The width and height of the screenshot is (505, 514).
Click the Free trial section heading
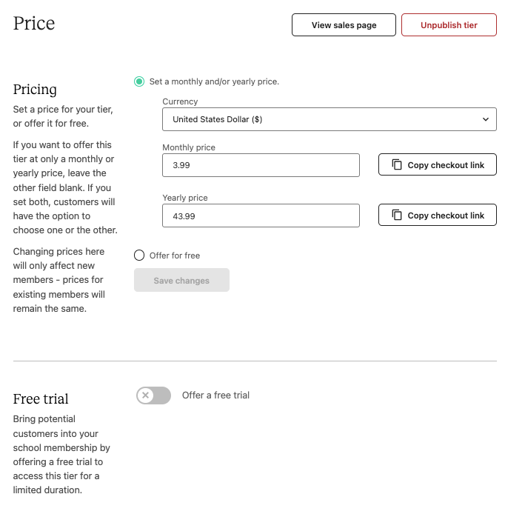click(41, 399)
